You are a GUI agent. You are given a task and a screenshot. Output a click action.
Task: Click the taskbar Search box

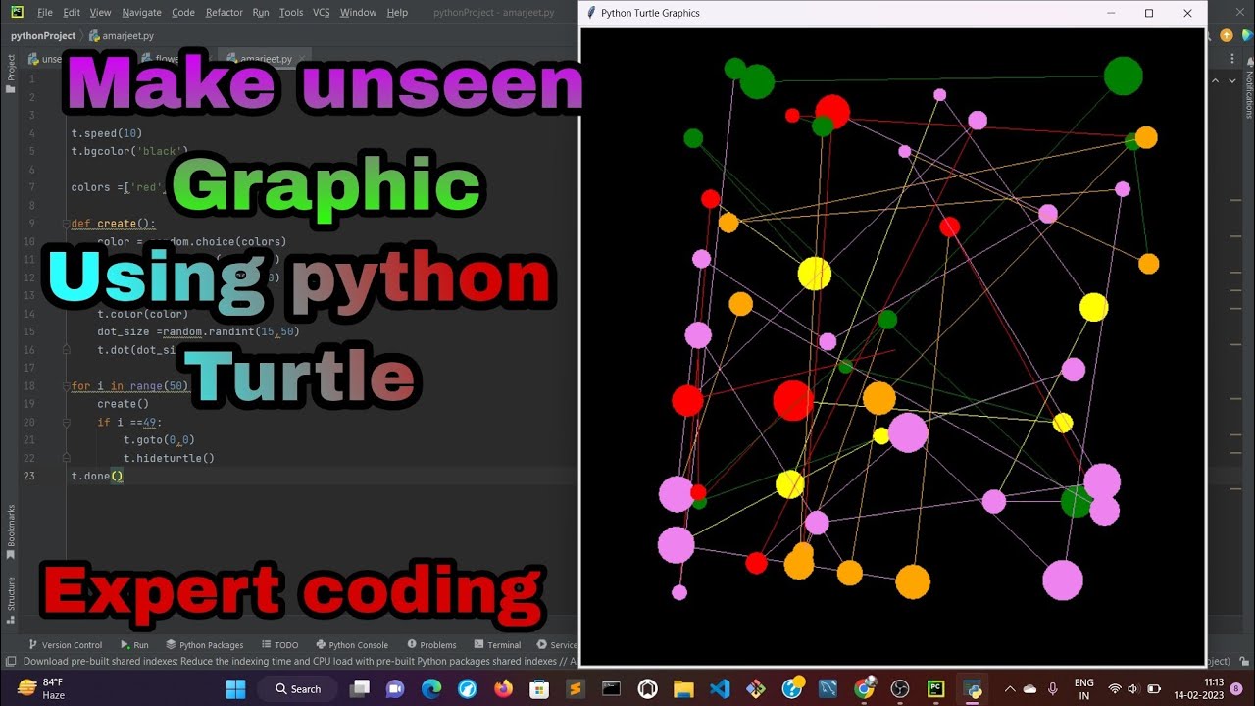tap(297, 688)
